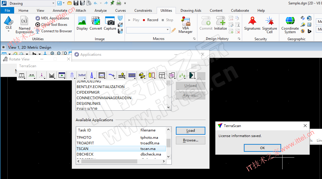Select DBCHECK in available applications

121,154
